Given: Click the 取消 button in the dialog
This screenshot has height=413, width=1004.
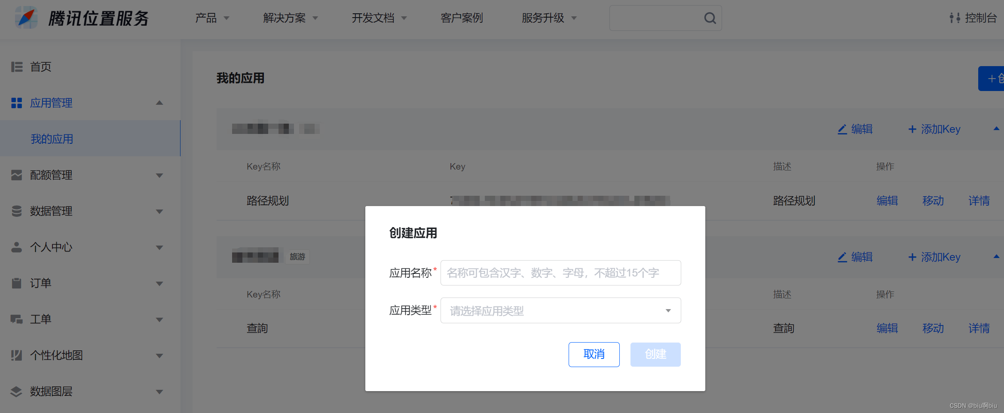Looking at the screenshot, I should [594, 354].
